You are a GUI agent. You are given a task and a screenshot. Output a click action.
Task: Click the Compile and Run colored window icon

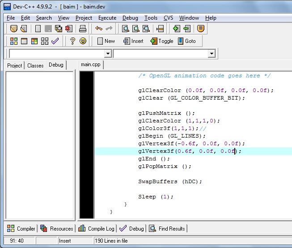click(34, 41)
